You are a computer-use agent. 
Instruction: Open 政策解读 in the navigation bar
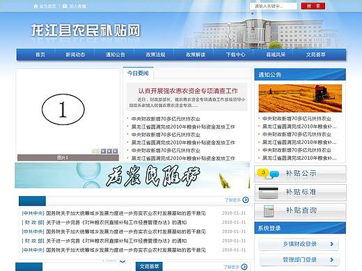[196, 55]
